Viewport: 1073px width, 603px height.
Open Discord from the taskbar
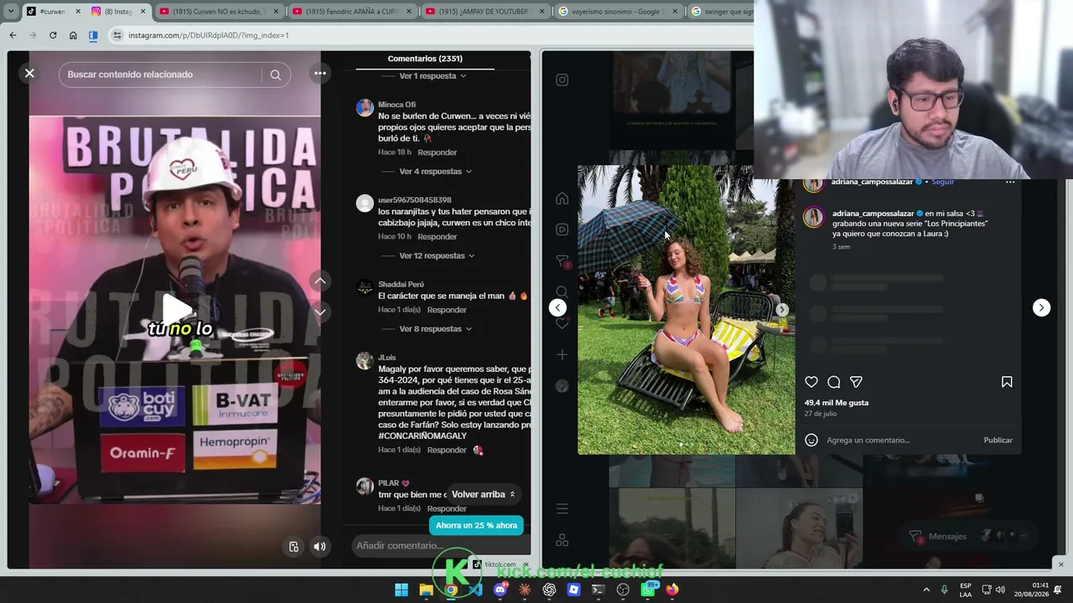(500, 590)
